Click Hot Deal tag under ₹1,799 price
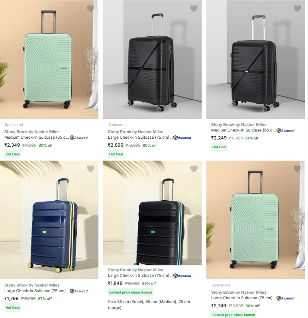 tap(12, 308)
